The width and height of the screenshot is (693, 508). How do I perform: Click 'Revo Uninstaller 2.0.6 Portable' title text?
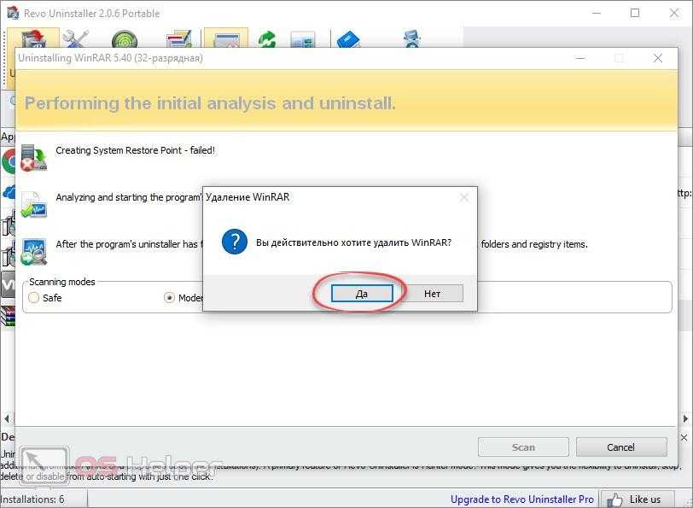[92, 14]
